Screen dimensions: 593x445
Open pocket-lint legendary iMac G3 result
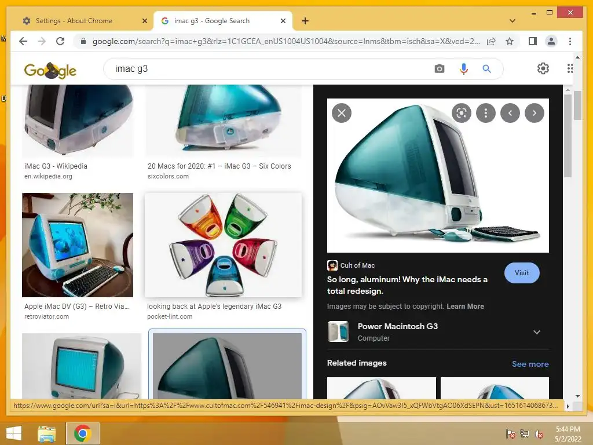[214, 306]
